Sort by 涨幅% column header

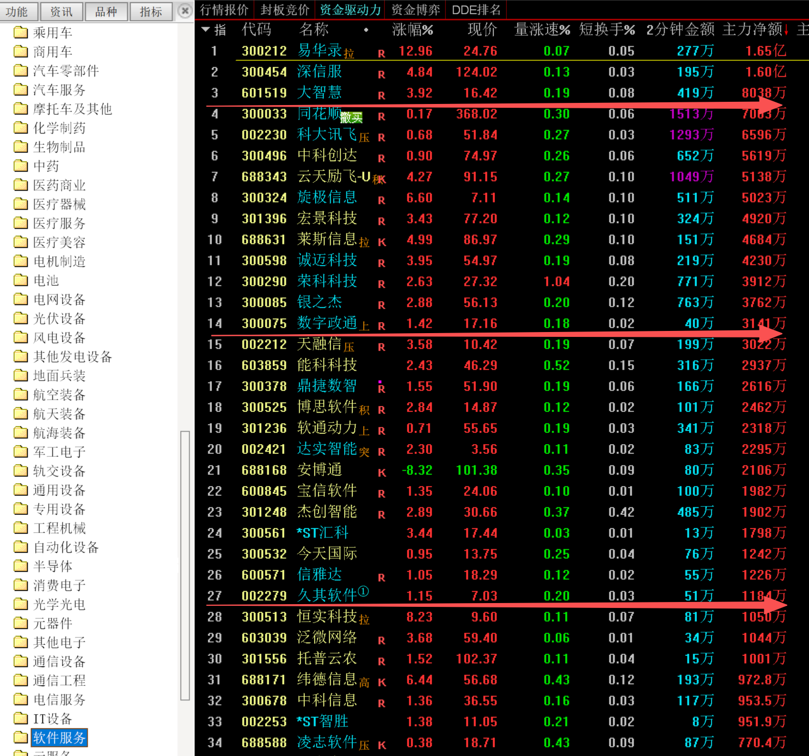pyautogui.click(x=413, y=29)
